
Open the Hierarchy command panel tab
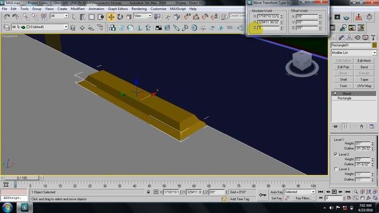pos(349,37)
